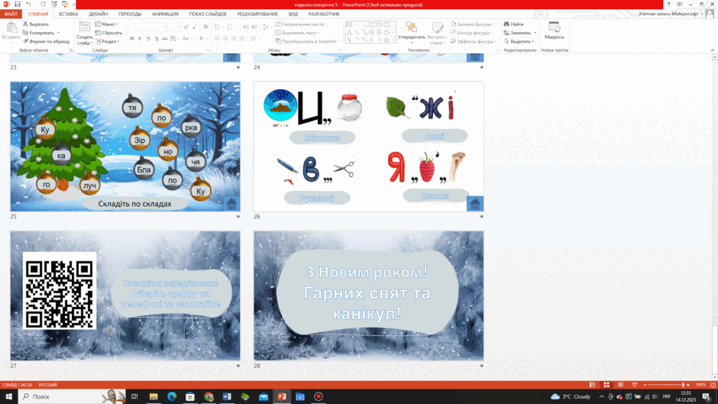
Task: Click the Найти binoculars icon
Action: [x=506, y=24]
